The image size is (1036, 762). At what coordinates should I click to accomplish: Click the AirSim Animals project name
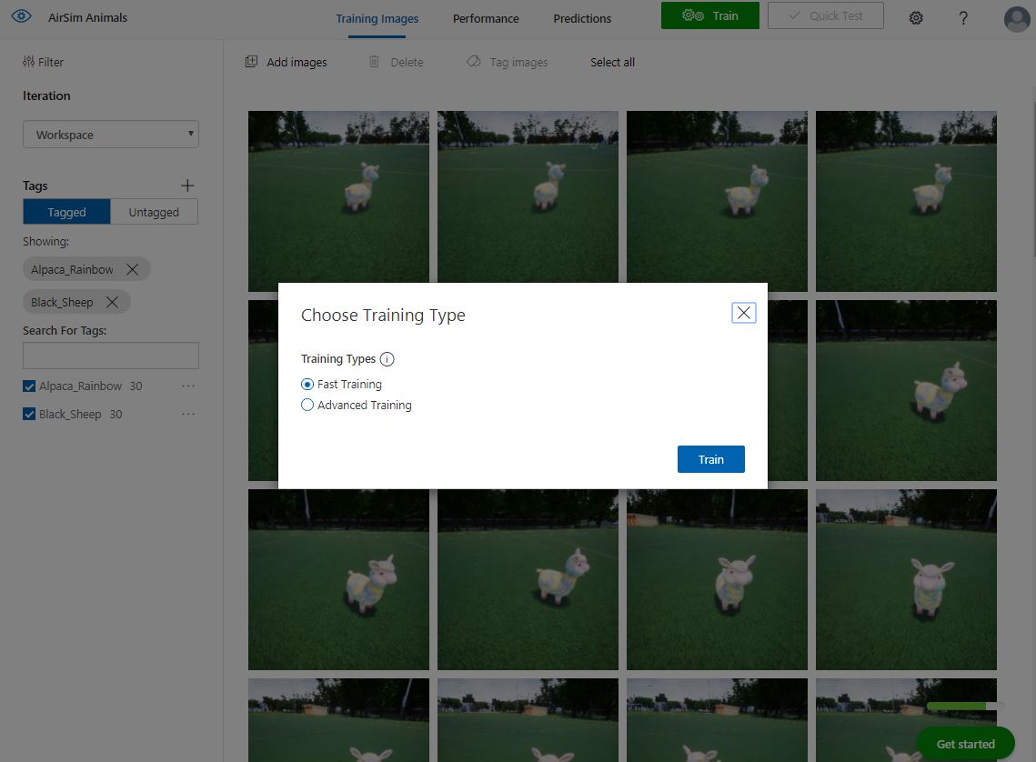tap(88, 18)
